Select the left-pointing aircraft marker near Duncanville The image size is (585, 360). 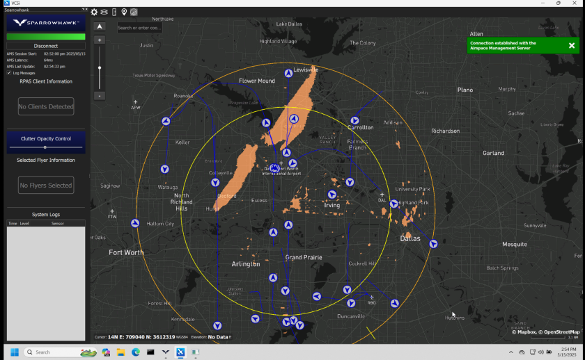tap(317, 296)
